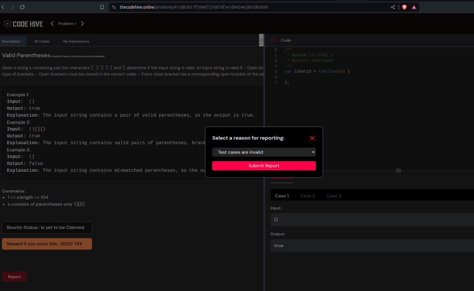Click the Example 2 heading
Image resolution: width=474 pixels, height=291 pixels.
coord(18,122)
